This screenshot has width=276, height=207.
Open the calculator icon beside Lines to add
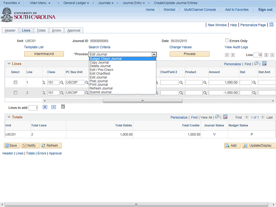63,107
